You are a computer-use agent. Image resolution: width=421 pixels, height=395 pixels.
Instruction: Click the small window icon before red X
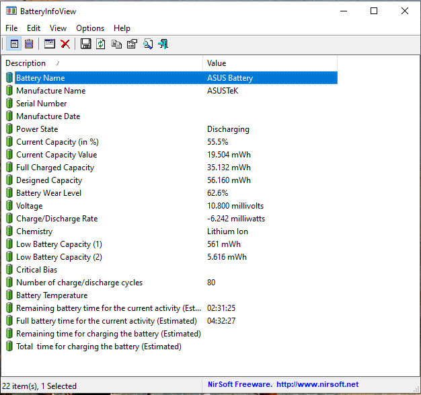click(x=50, y=44)
